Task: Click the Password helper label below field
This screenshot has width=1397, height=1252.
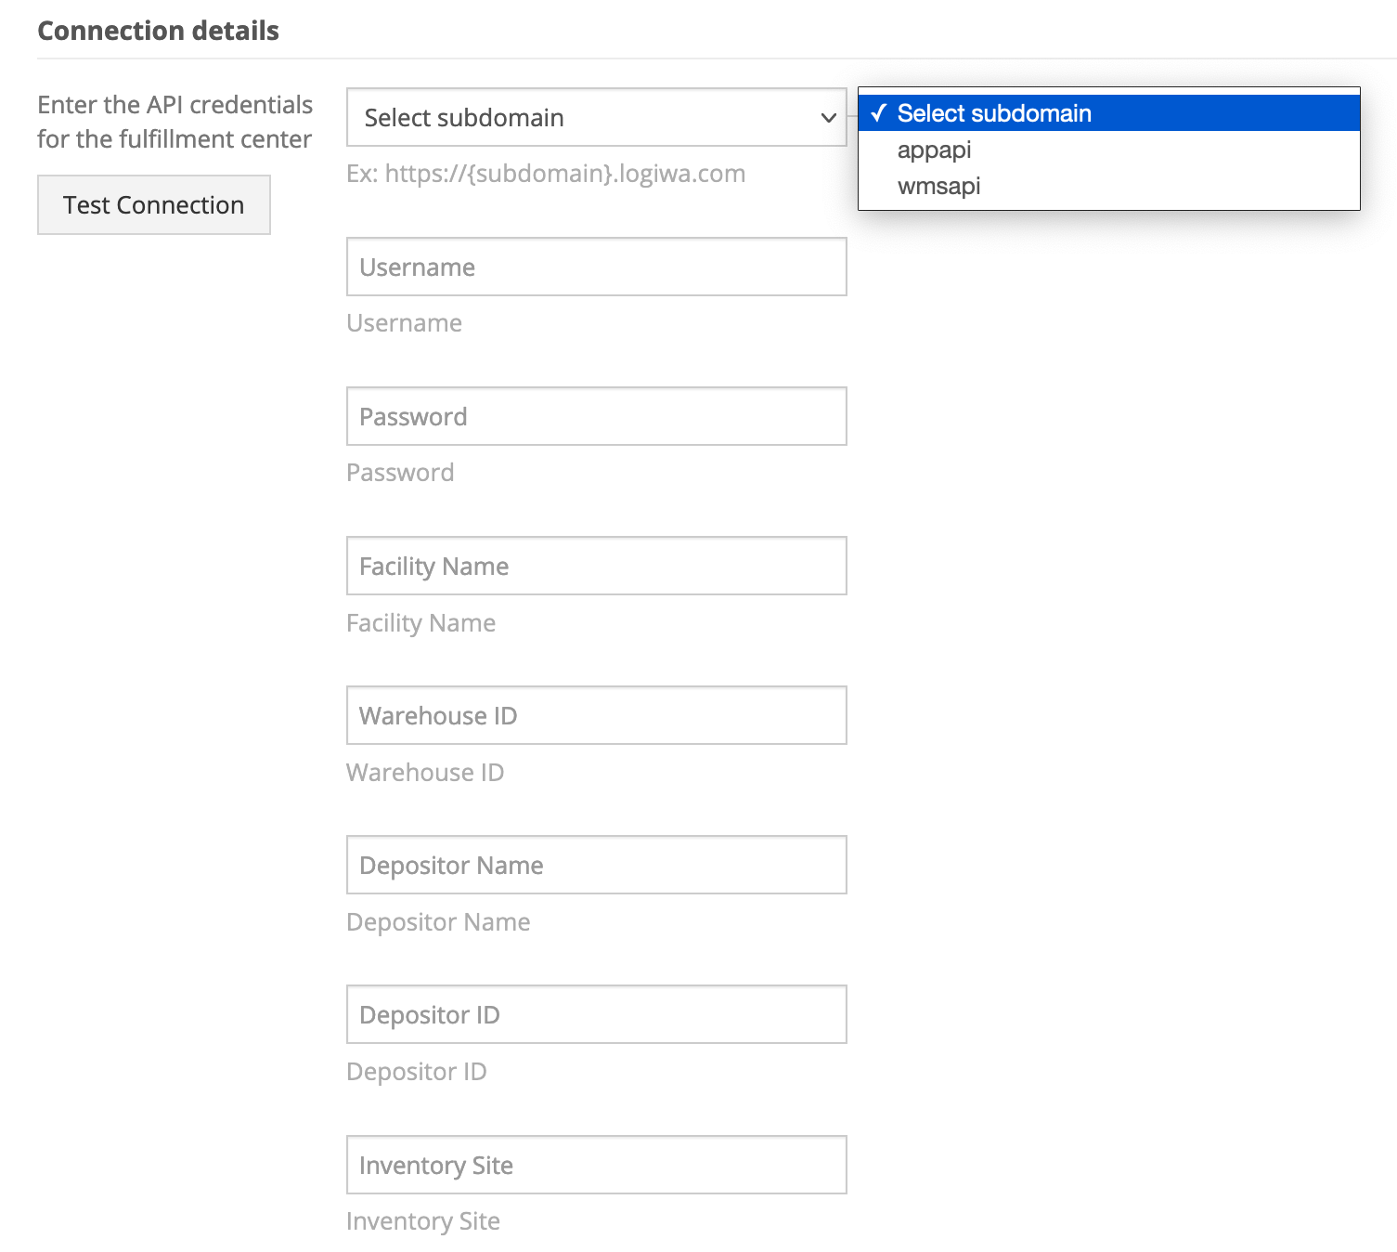Action: tap(400, 473)
